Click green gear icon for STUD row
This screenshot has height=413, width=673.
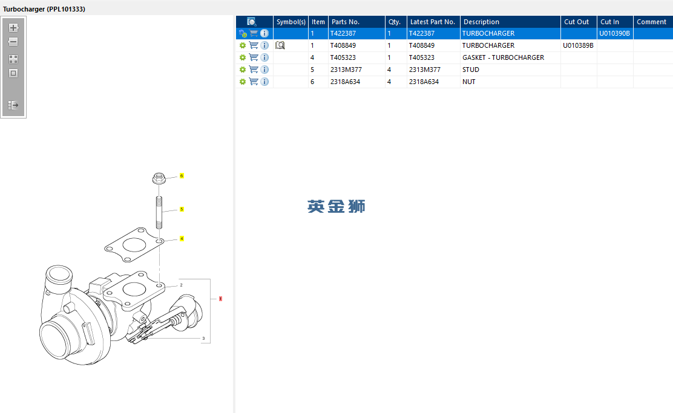[x=243, y=70]
